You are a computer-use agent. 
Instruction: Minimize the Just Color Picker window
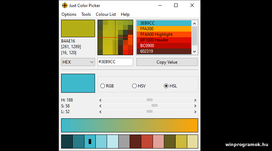click(x=160, y=5)
